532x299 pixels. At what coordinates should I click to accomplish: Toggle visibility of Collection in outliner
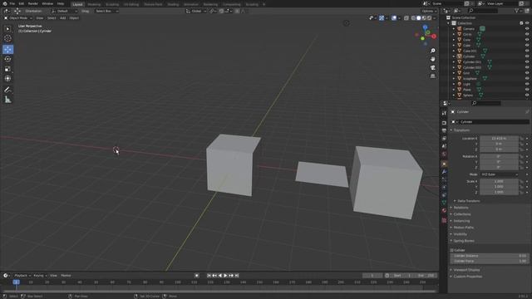coord(527,23)
